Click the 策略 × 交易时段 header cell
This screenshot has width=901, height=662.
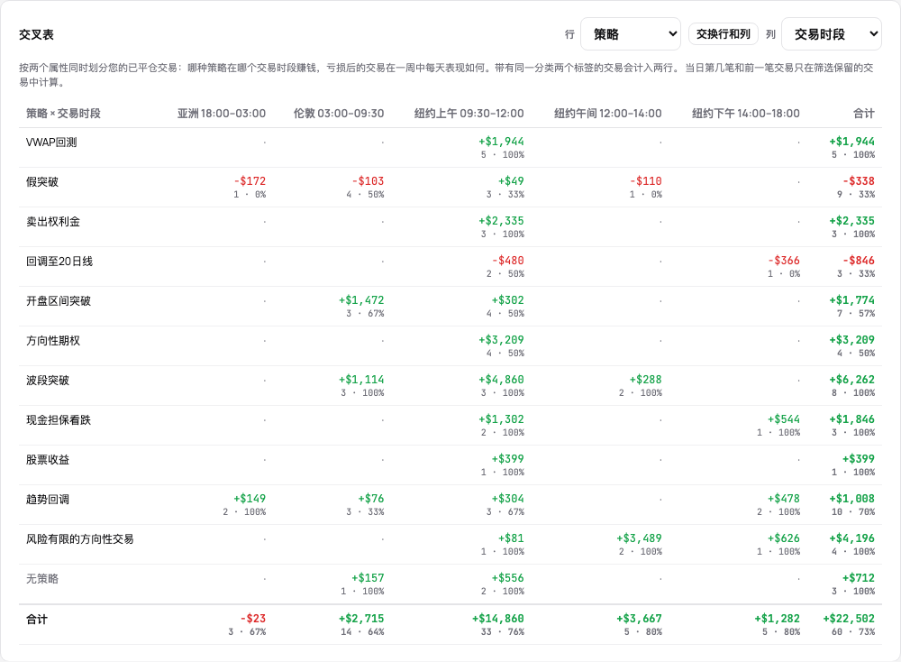click(63, 114)
